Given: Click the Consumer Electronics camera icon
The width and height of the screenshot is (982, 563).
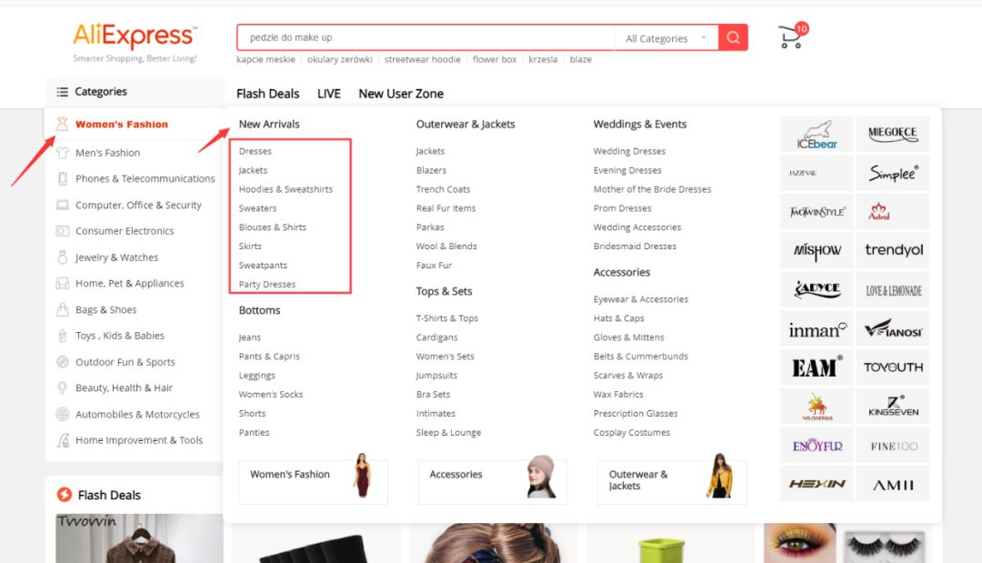Looking at the screenshot, I should click(x=62, y=231).
